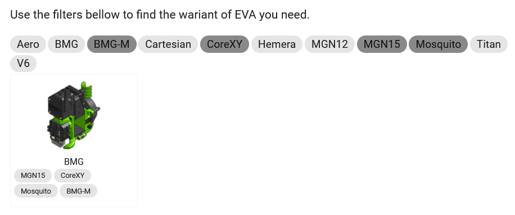Turn off the Mosquito filter

tap(438, 44)
